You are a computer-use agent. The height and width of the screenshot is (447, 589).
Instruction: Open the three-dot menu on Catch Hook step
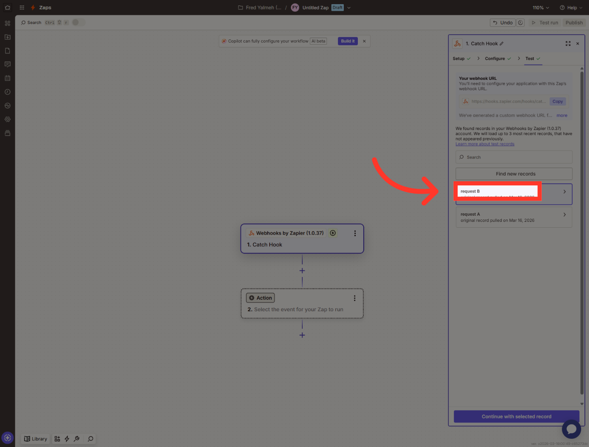click(355, 233)
